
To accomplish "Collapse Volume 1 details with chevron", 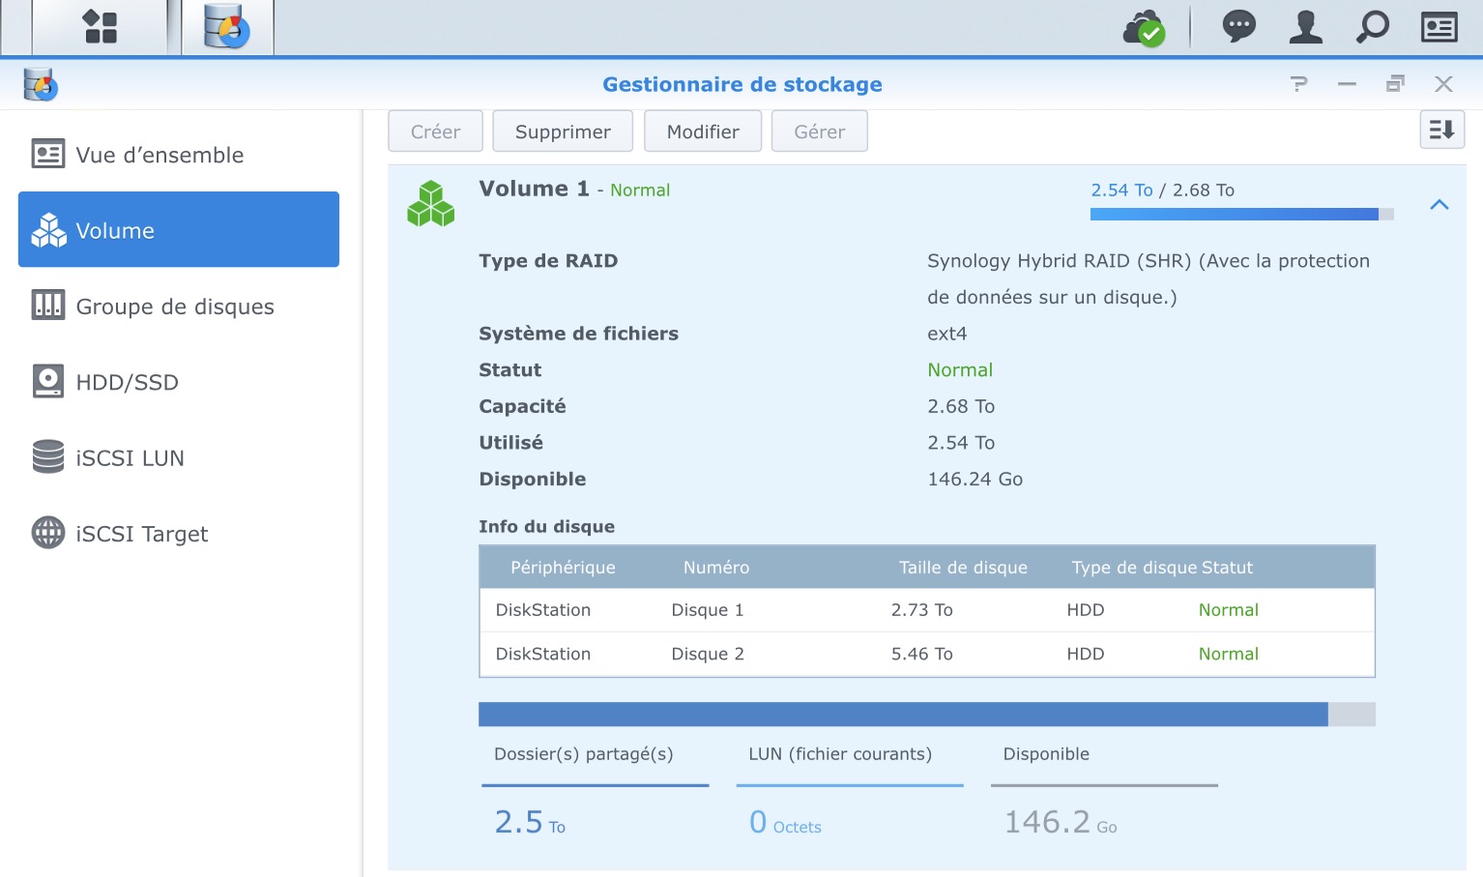I will click(x=1439, y=204).
